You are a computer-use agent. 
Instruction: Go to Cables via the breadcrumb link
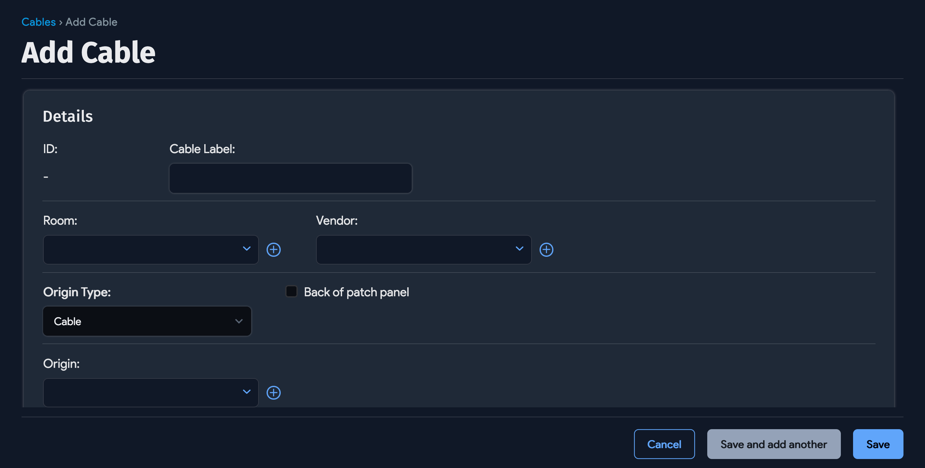click(x=39, y=22)
